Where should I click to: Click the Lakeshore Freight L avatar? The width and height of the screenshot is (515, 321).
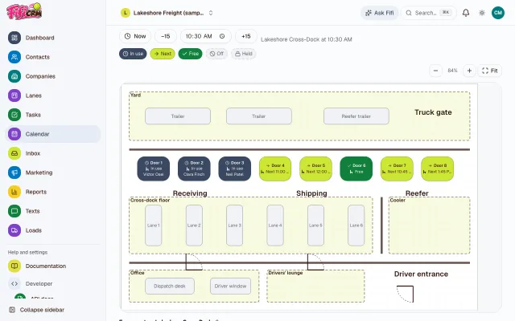[126, 13]
